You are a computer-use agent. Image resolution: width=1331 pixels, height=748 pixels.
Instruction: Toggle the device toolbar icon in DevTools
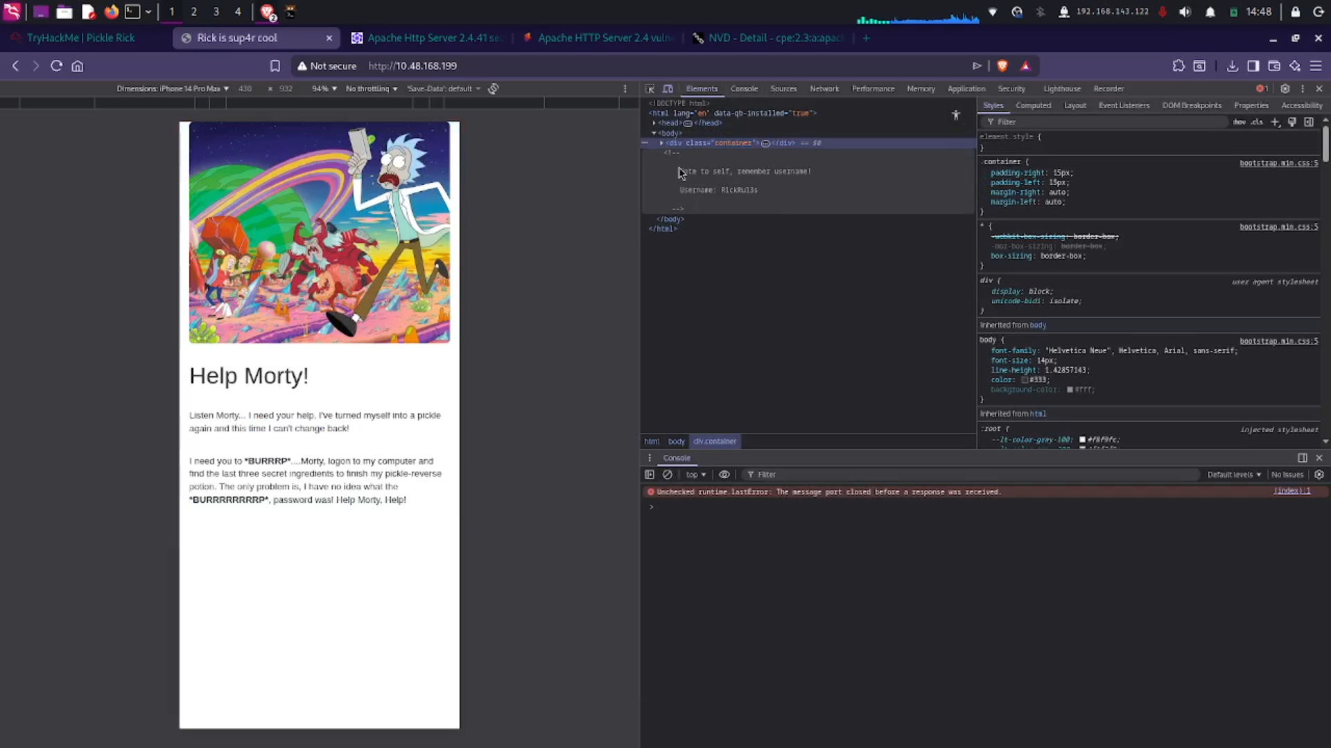tap(668, 89)
